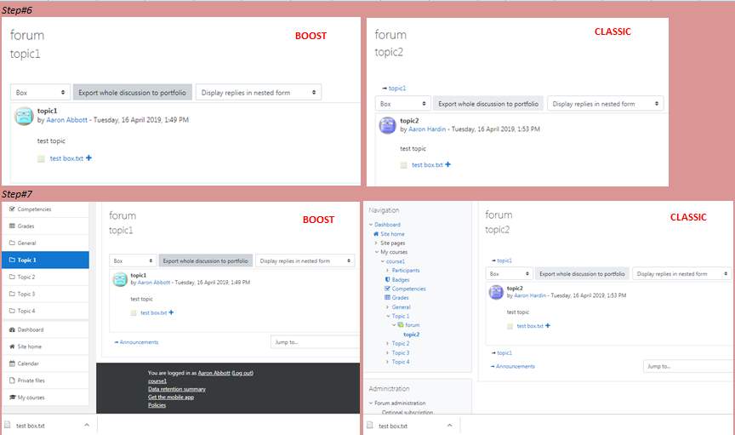Open Private files in Step 7 Boost sidebar

(45, 381)
